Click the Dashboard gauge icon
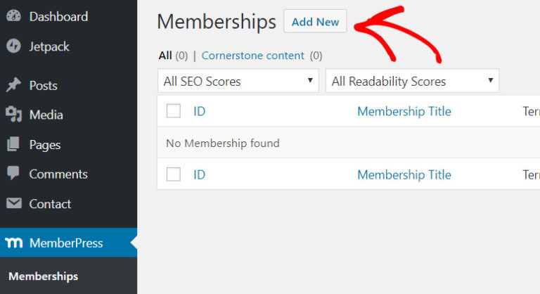540x294 pixels. [13, 16]
